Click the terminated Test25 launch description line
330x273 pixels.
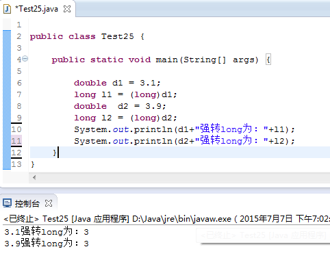point(166,219)
